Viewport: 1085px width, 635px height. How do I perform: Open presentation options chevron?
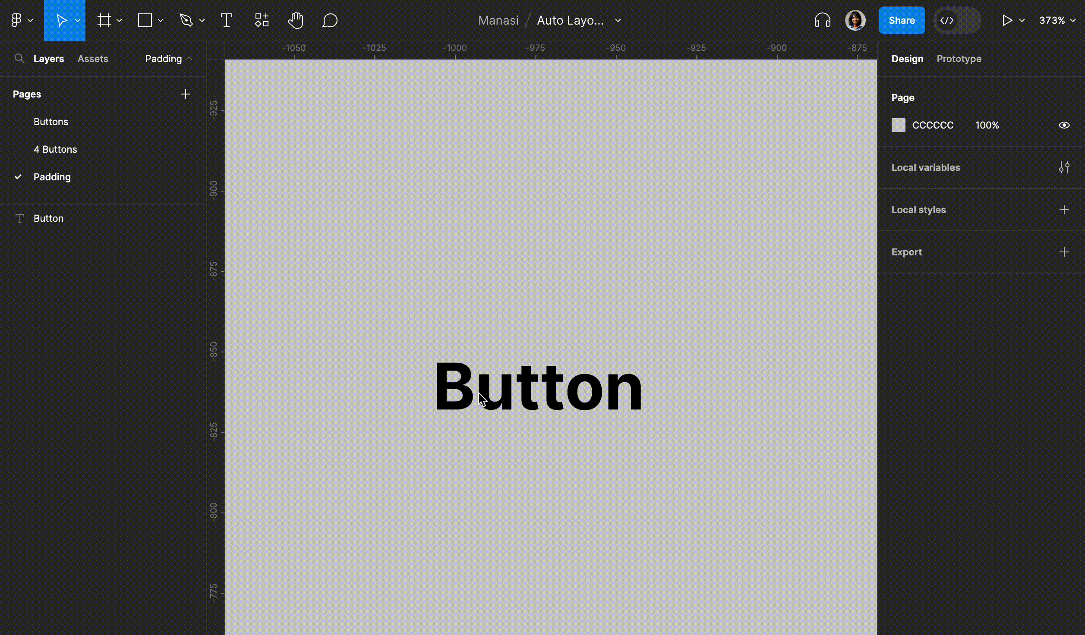[x=1022, y=20]
